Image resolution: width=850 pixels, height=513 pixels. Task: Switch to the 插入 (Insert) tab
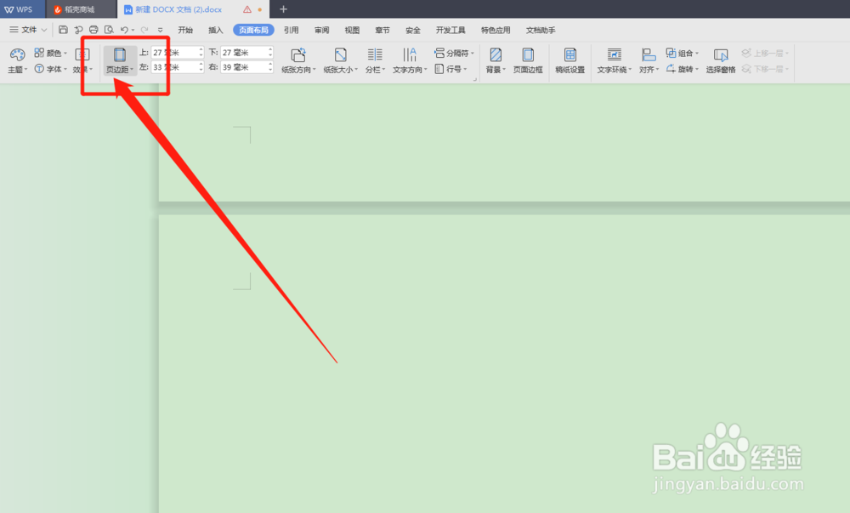point(216,30)
